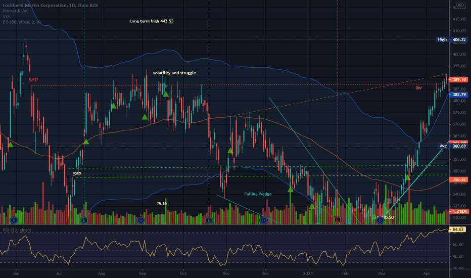
Task: Select the BB (80, close, 2, 0) legend
Action: click(x=22, y=22)
